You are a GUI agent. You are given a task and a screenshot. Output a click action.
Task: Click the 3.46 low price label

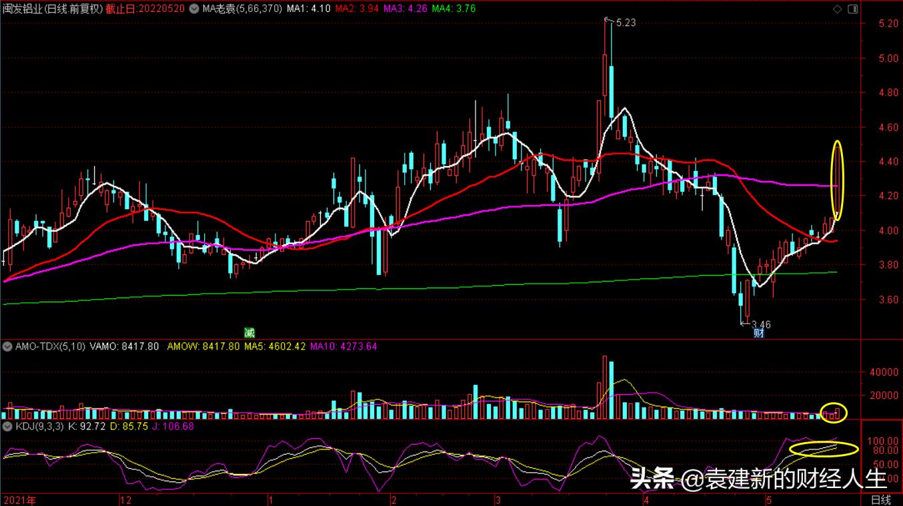tap(761, 325)
